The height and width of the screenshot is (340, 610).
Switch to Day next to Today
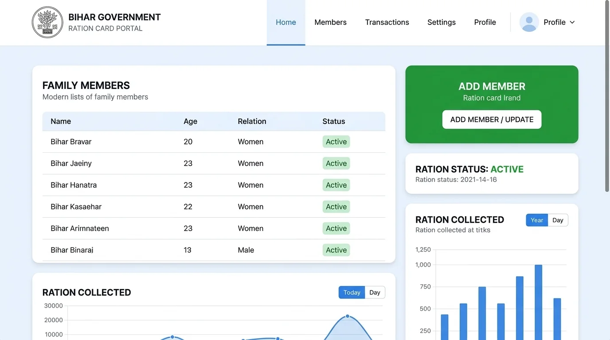[375, 292]
